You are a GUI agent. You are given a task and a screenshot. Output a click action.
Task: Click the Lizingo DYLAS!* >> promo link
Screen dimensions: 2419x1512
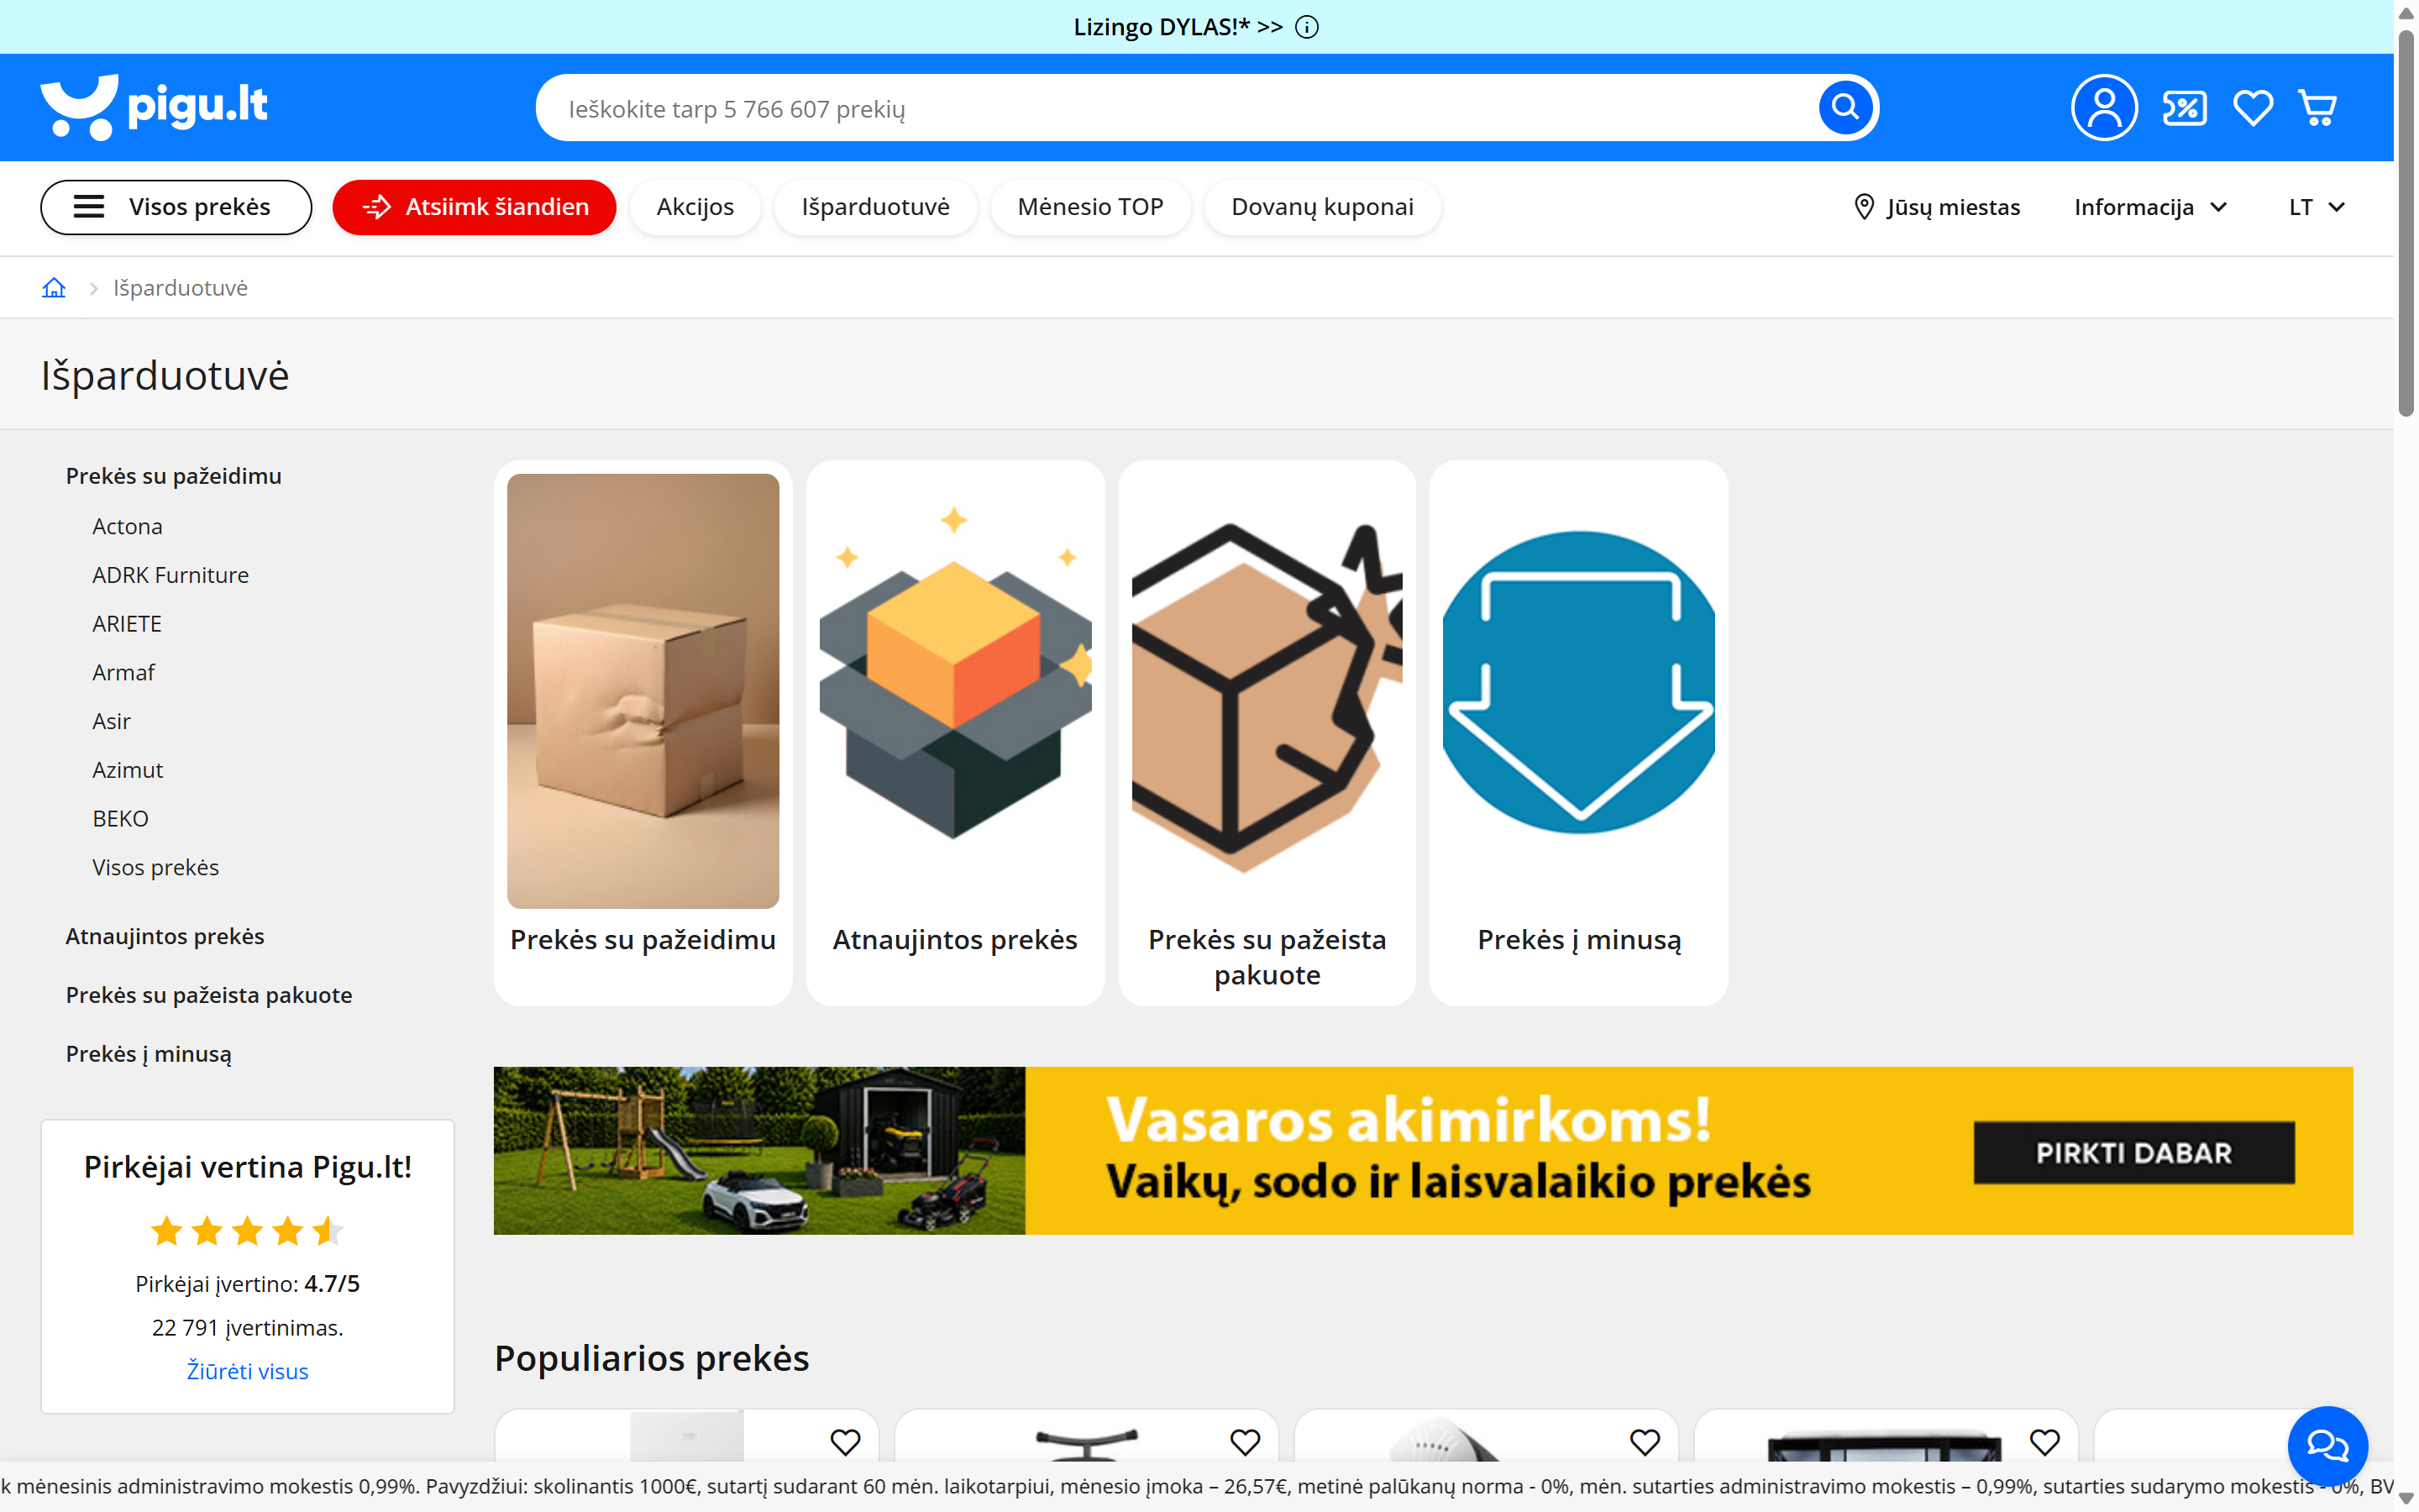tap(1178, 27)
